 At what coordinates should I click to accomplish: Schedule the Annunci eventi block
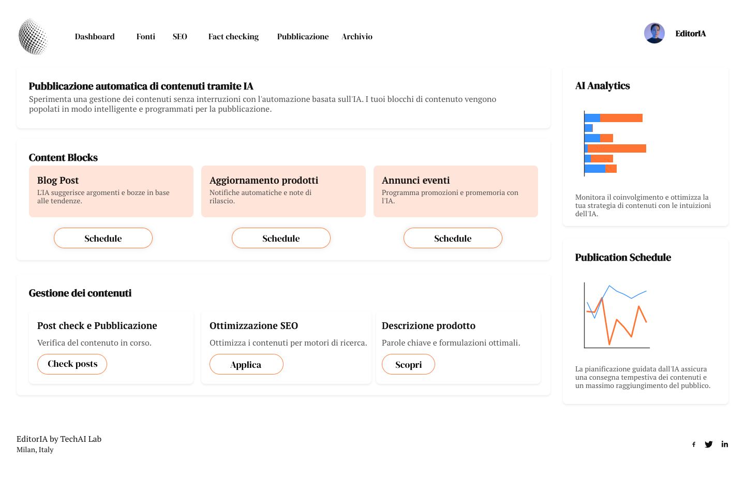pyautogui.click(x=453, y=238)
